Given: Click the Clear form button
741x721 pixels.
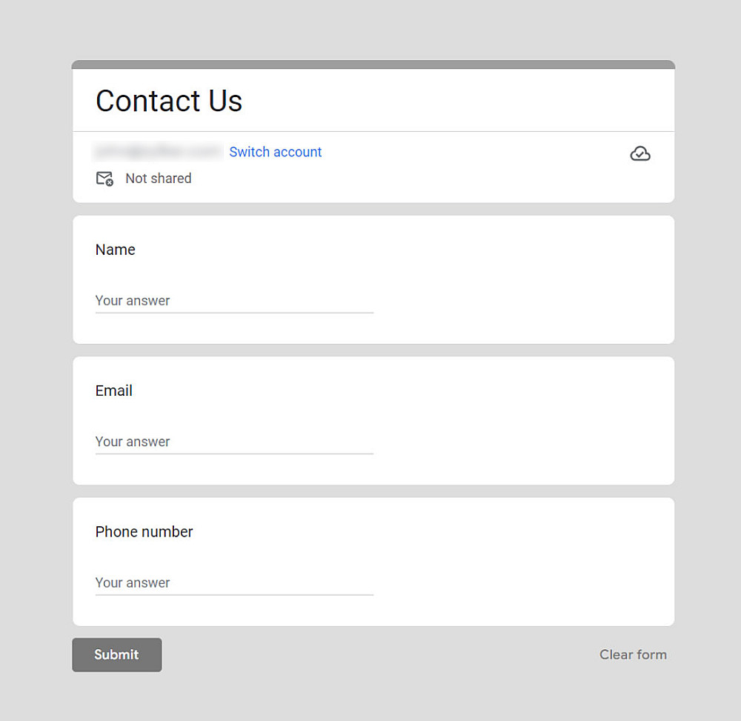Looking at the screenshot, I should (x=633, y=654).
